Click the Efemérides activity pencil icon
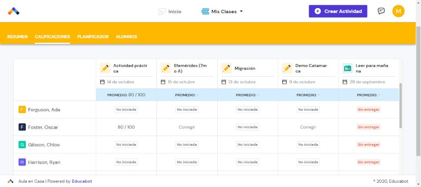 pyautogui.click(x=166, y=68)
